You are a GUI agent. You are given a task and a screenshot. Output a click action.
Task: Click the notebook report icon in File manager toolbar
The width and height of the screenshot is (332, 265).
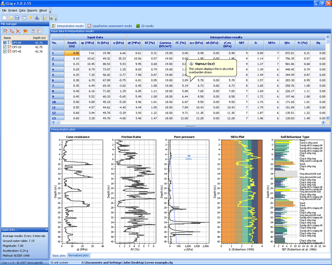[39, 31]
